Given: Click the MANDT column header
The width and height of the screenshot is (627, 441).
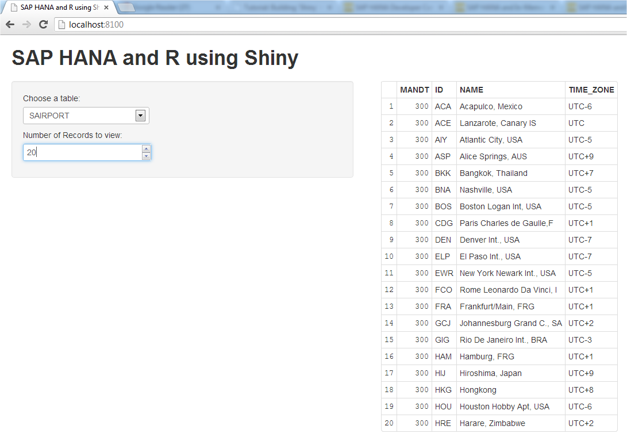Looking at the screenshot, I should (x=414, y=90).
